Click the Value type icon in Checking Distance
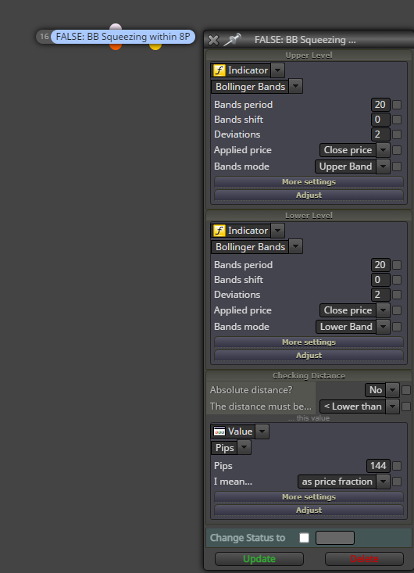The height and width of the screenshot is (573, 414). click(219, 432)
